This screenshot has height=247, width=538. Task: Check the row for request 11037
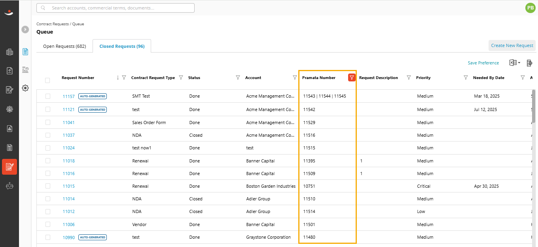pyautogui.click(x=48, y=135)
